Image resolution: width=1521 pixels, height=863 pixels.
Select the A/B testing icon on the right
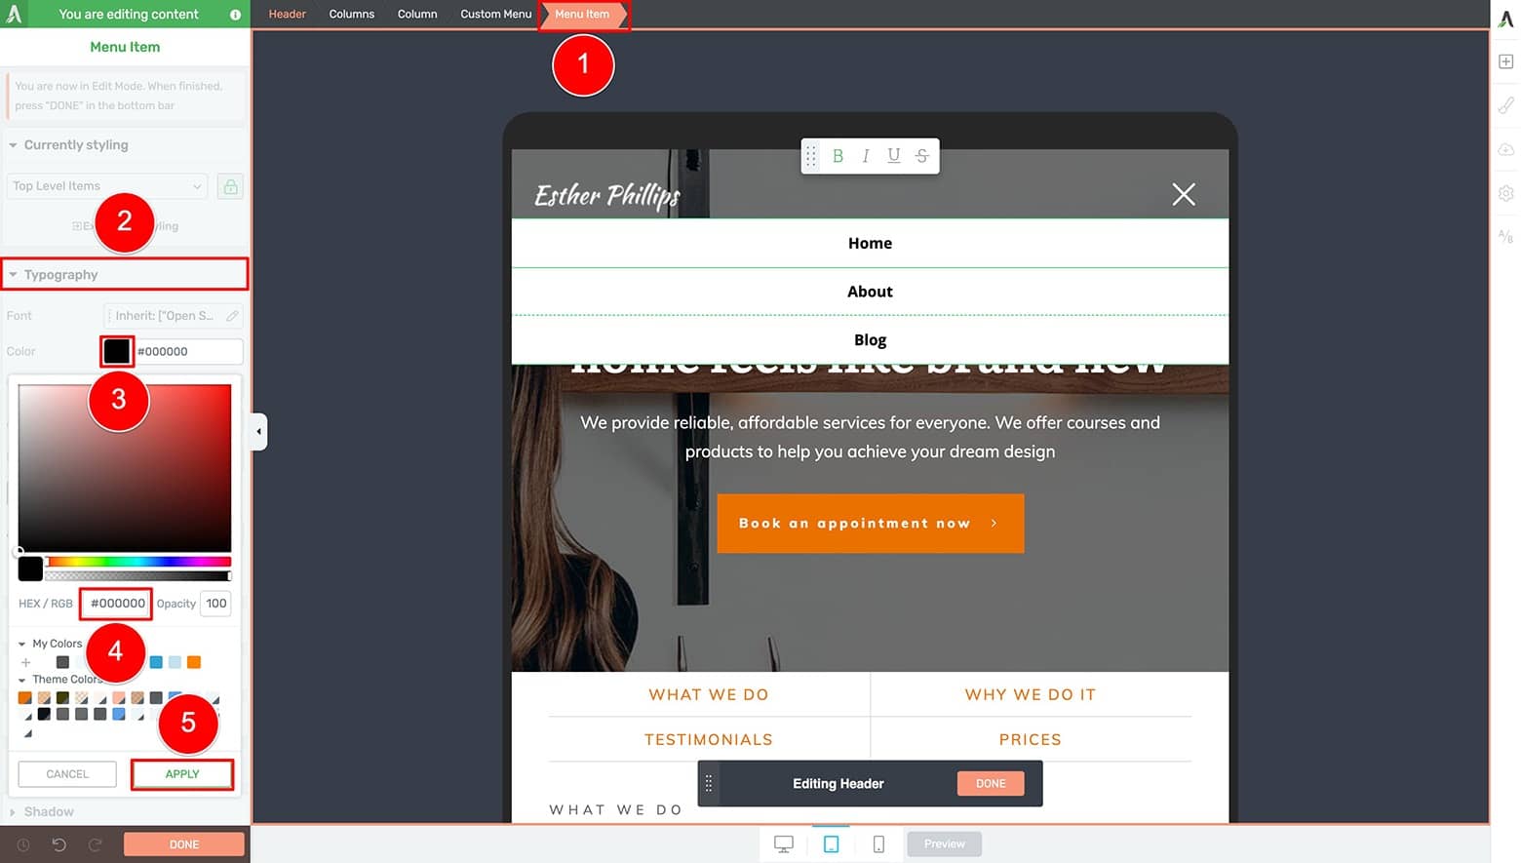click(x=1504, y=236)
